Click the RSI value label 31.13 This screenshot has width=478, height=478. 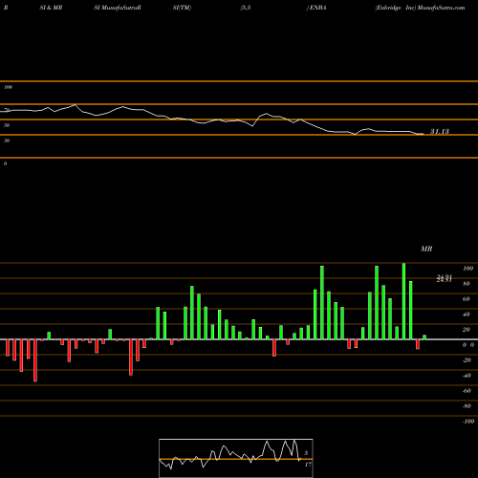440,131
